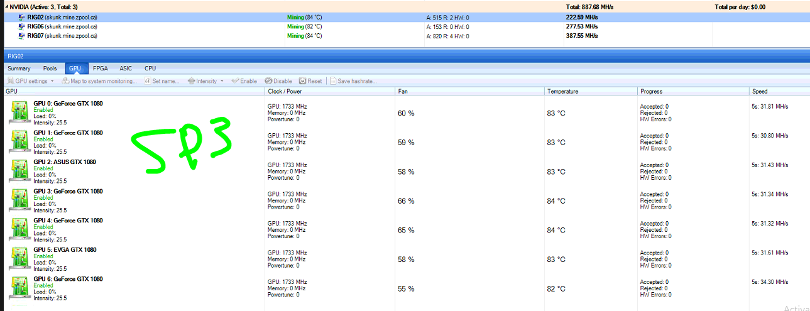Click the GPU 3 card icon
This screenshot has width=810, height=311.
point(19,200)
